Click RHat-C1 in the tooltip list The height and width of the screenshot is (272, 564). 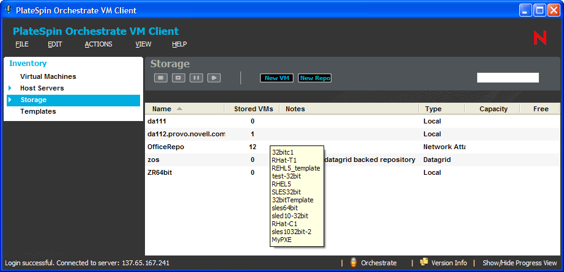point(284,224)
